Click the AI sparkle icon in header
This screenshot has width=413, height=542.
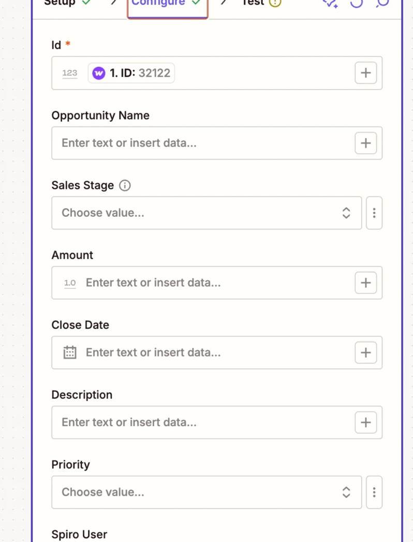coord(330,3)
